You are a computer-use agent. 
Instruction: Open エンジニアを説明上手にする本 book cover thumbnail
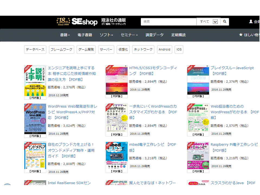coord(35,82)
